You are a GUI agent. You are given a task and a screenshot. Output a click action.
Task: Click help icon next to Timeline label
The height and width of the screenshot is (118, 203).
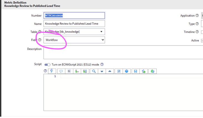click(x=197, y=32)
